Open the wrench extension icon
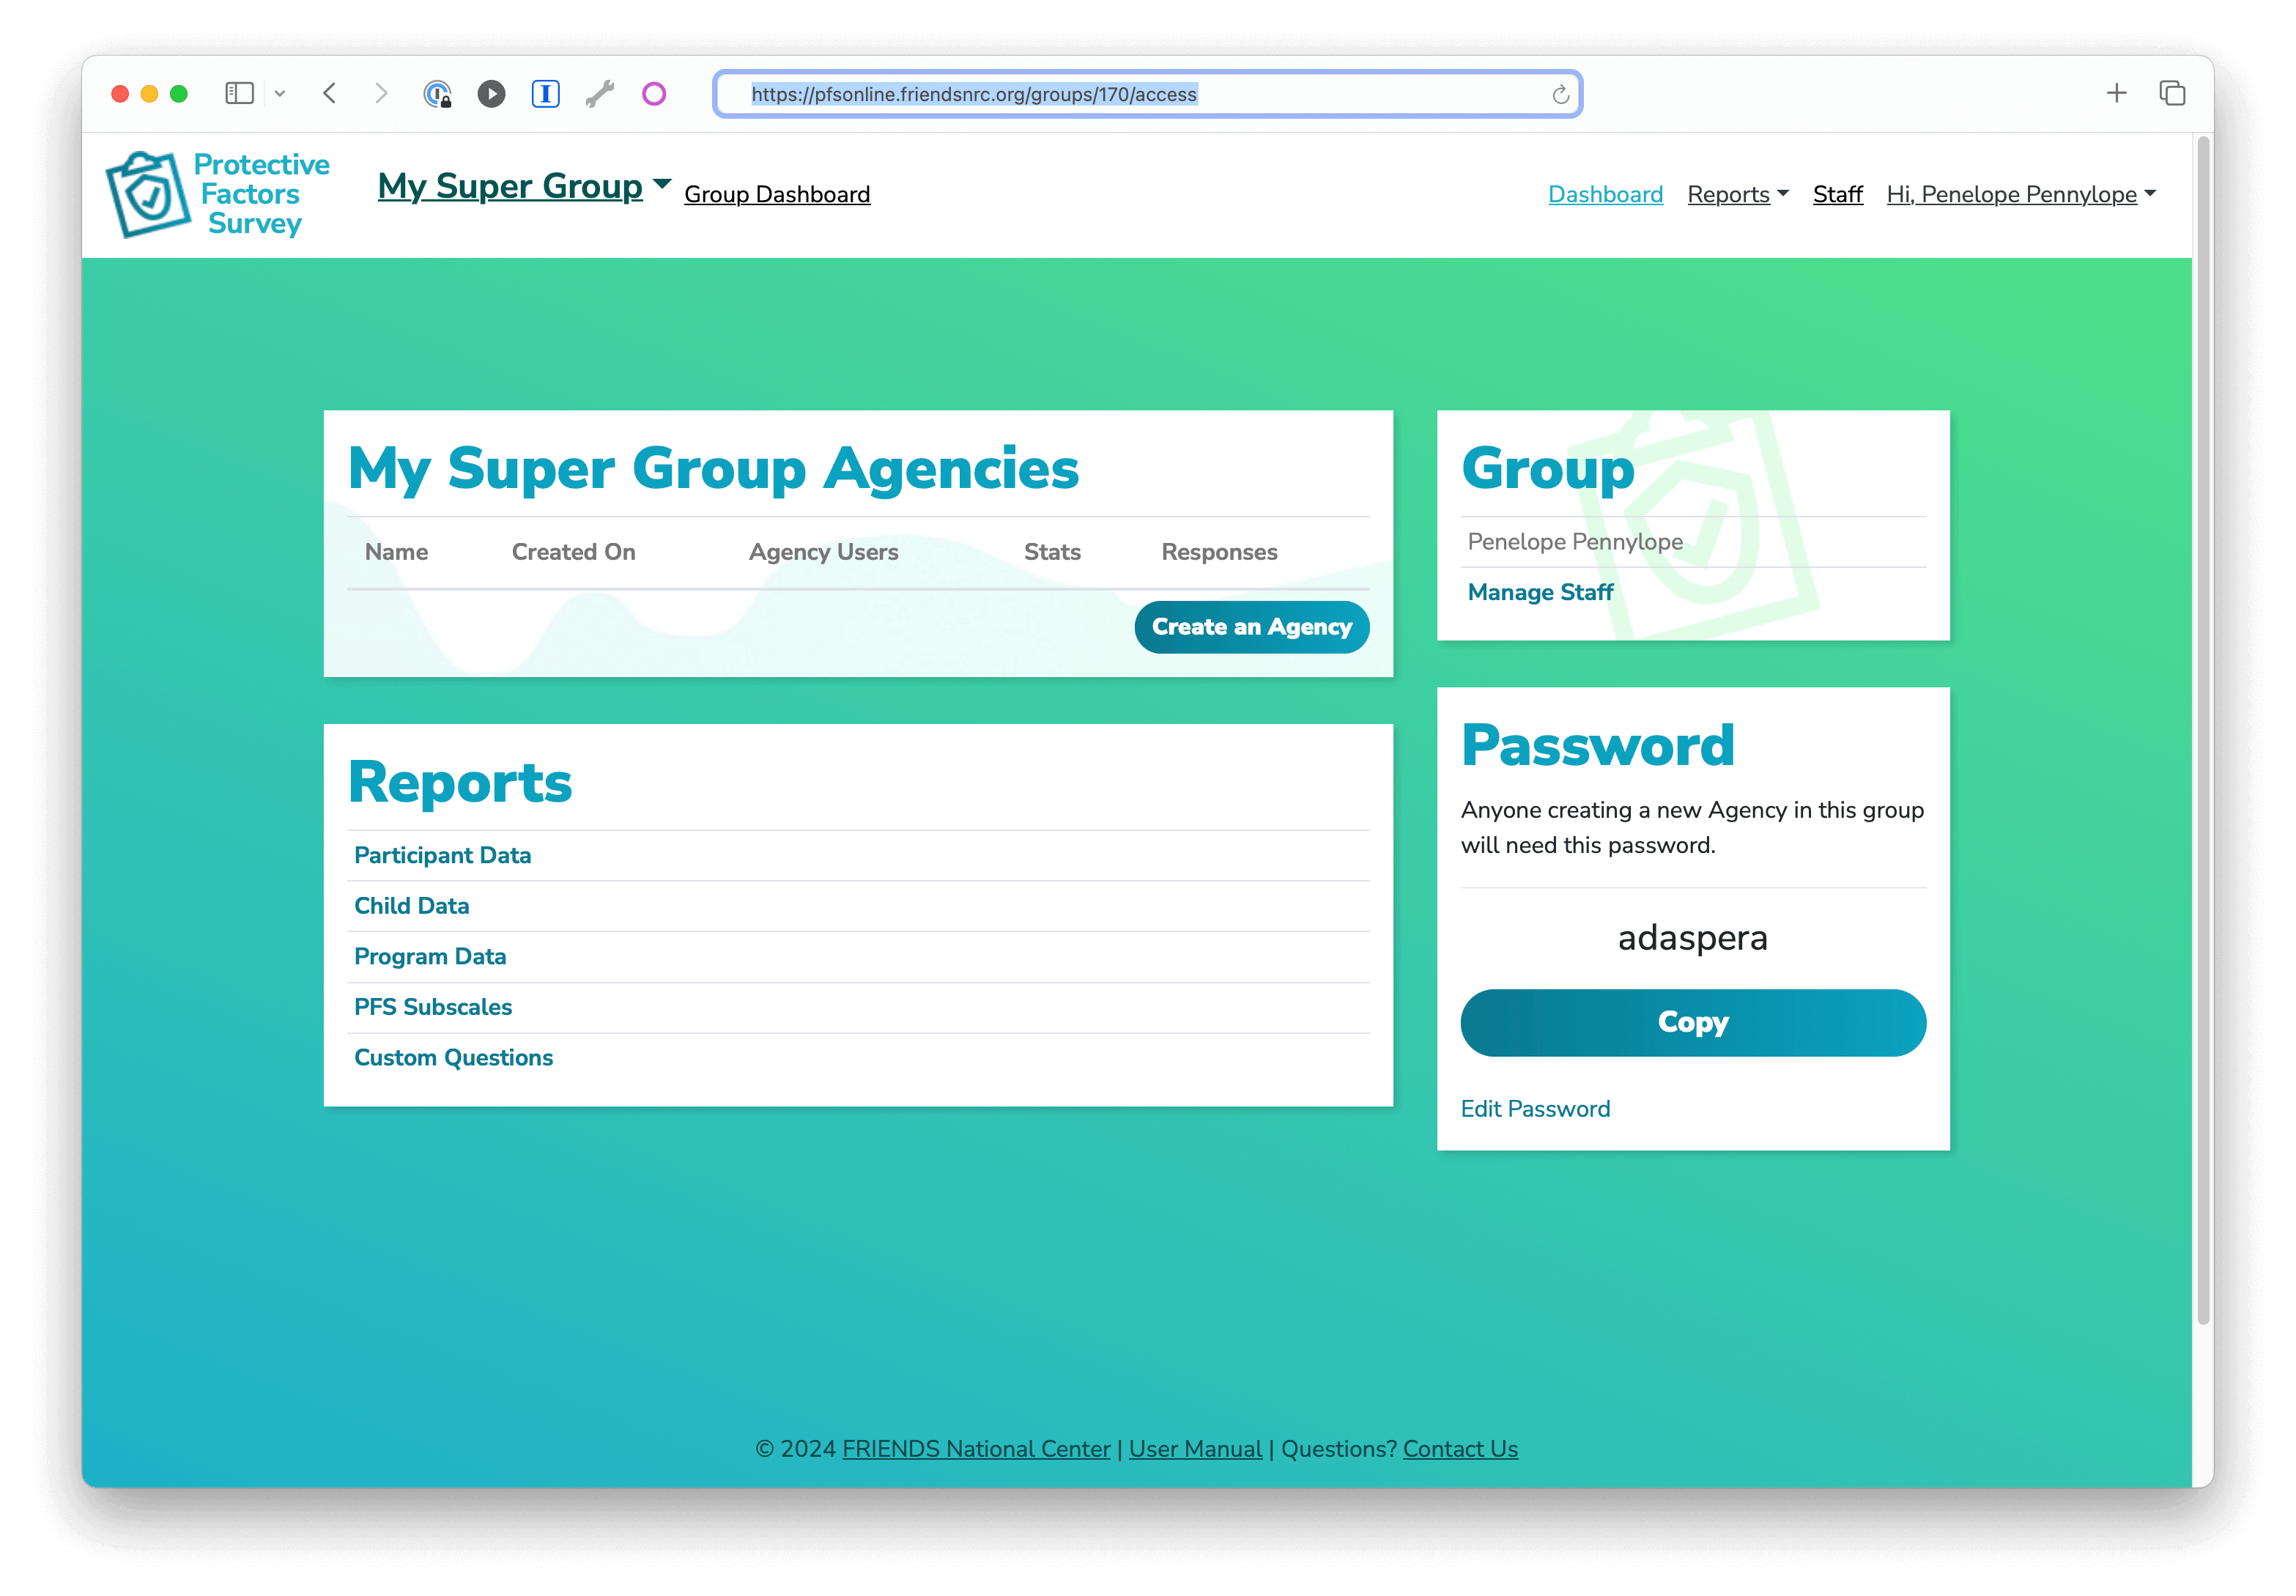Screen dimensions: 2296x1596 pos(600,94)
